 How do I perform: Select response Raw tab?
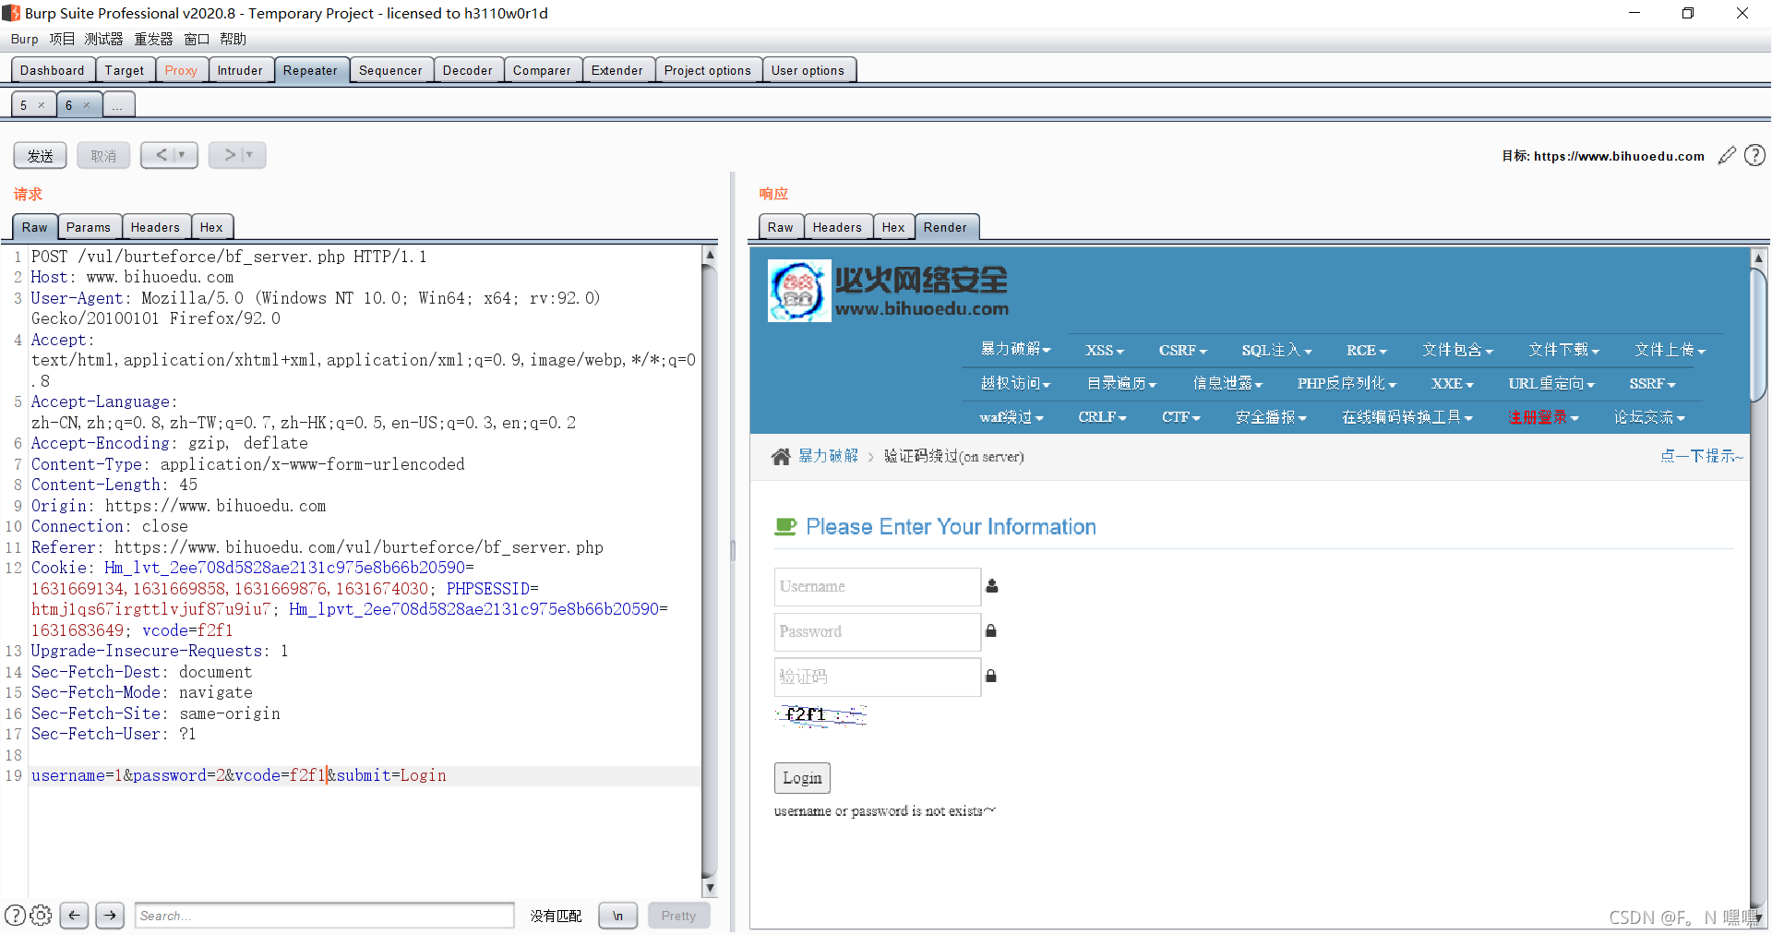(780, 227)
